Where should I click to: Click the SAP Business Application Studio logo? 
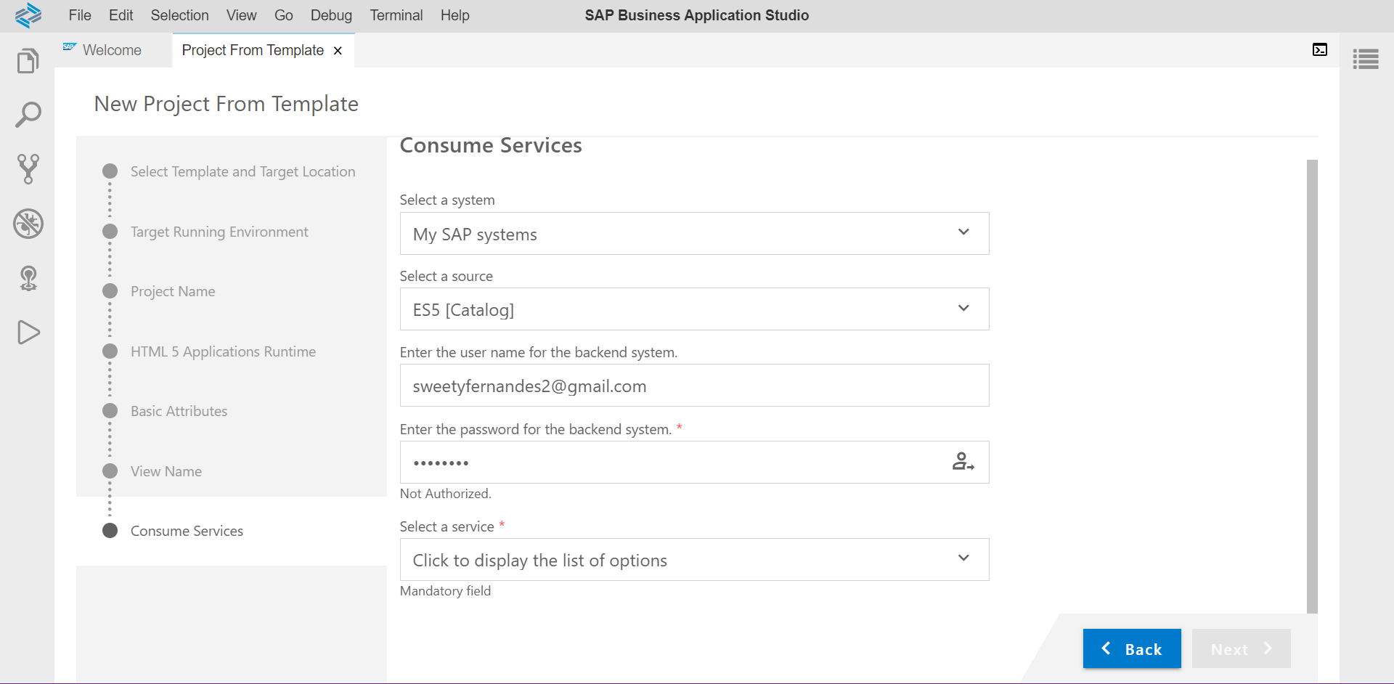point(28,15)
